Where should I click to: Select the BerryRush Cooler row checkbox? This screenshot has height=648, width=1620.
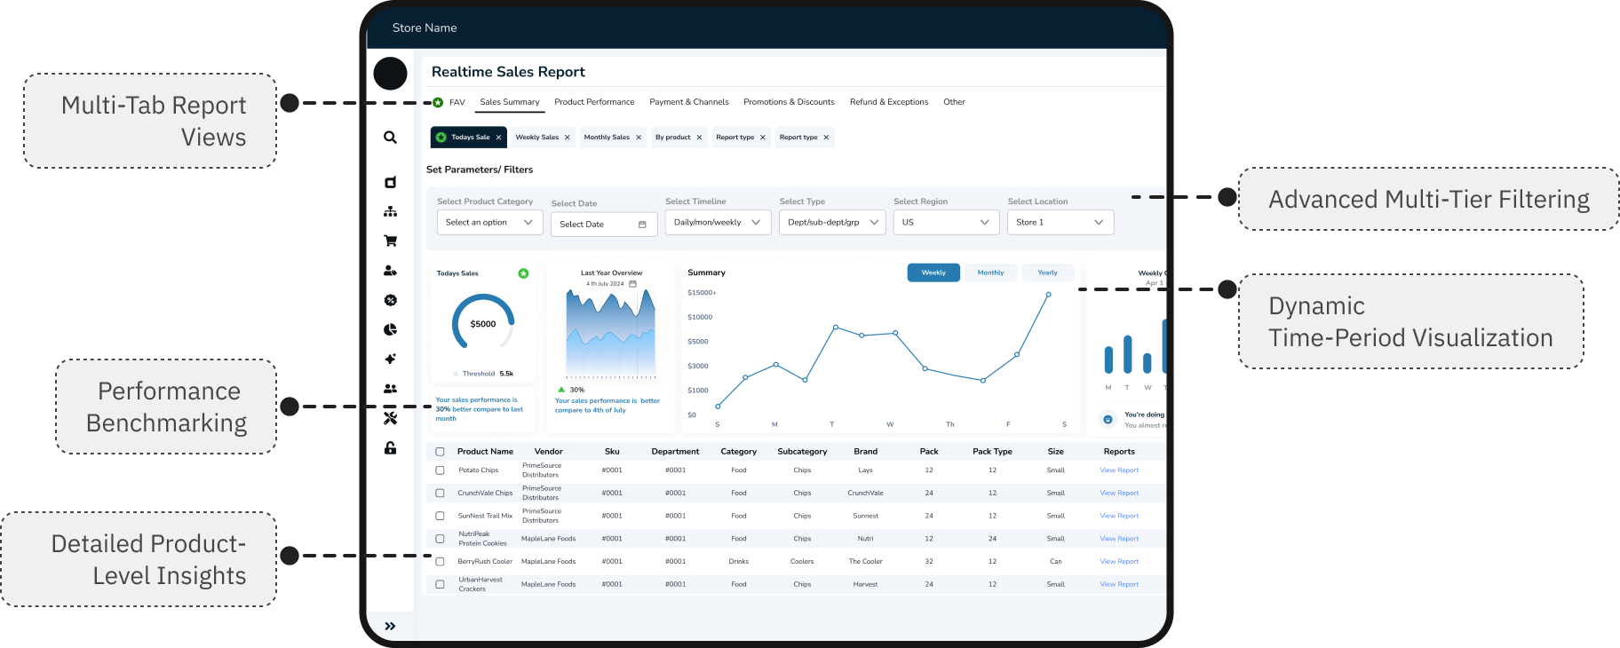click(x=440, y=562)
